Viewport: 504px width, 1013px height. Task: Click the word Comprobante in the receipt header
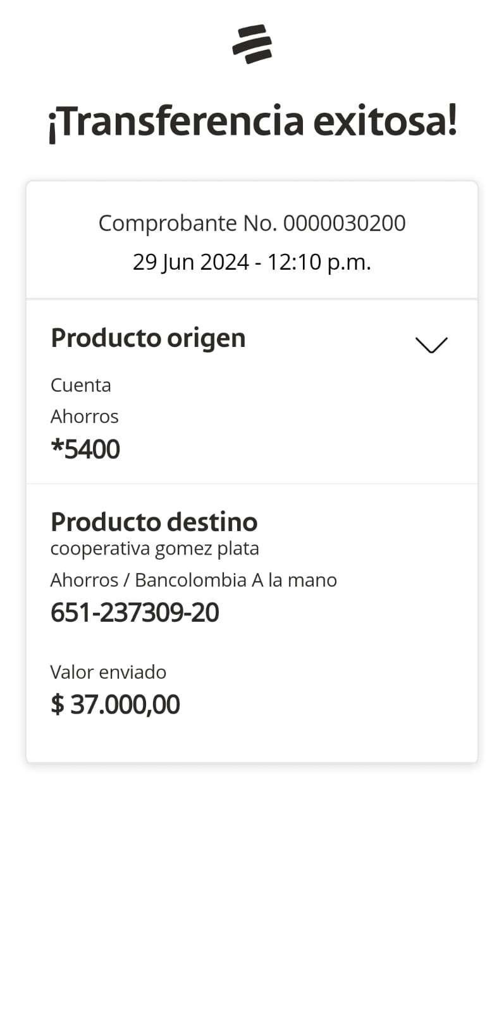point(168,223)
